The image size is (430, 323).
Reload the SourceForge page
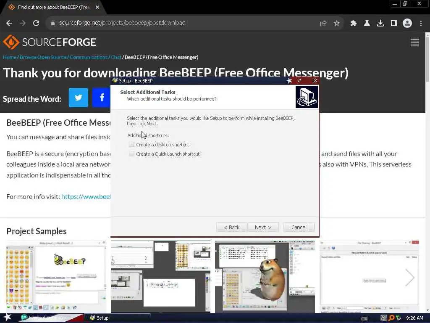pos(36,23)
